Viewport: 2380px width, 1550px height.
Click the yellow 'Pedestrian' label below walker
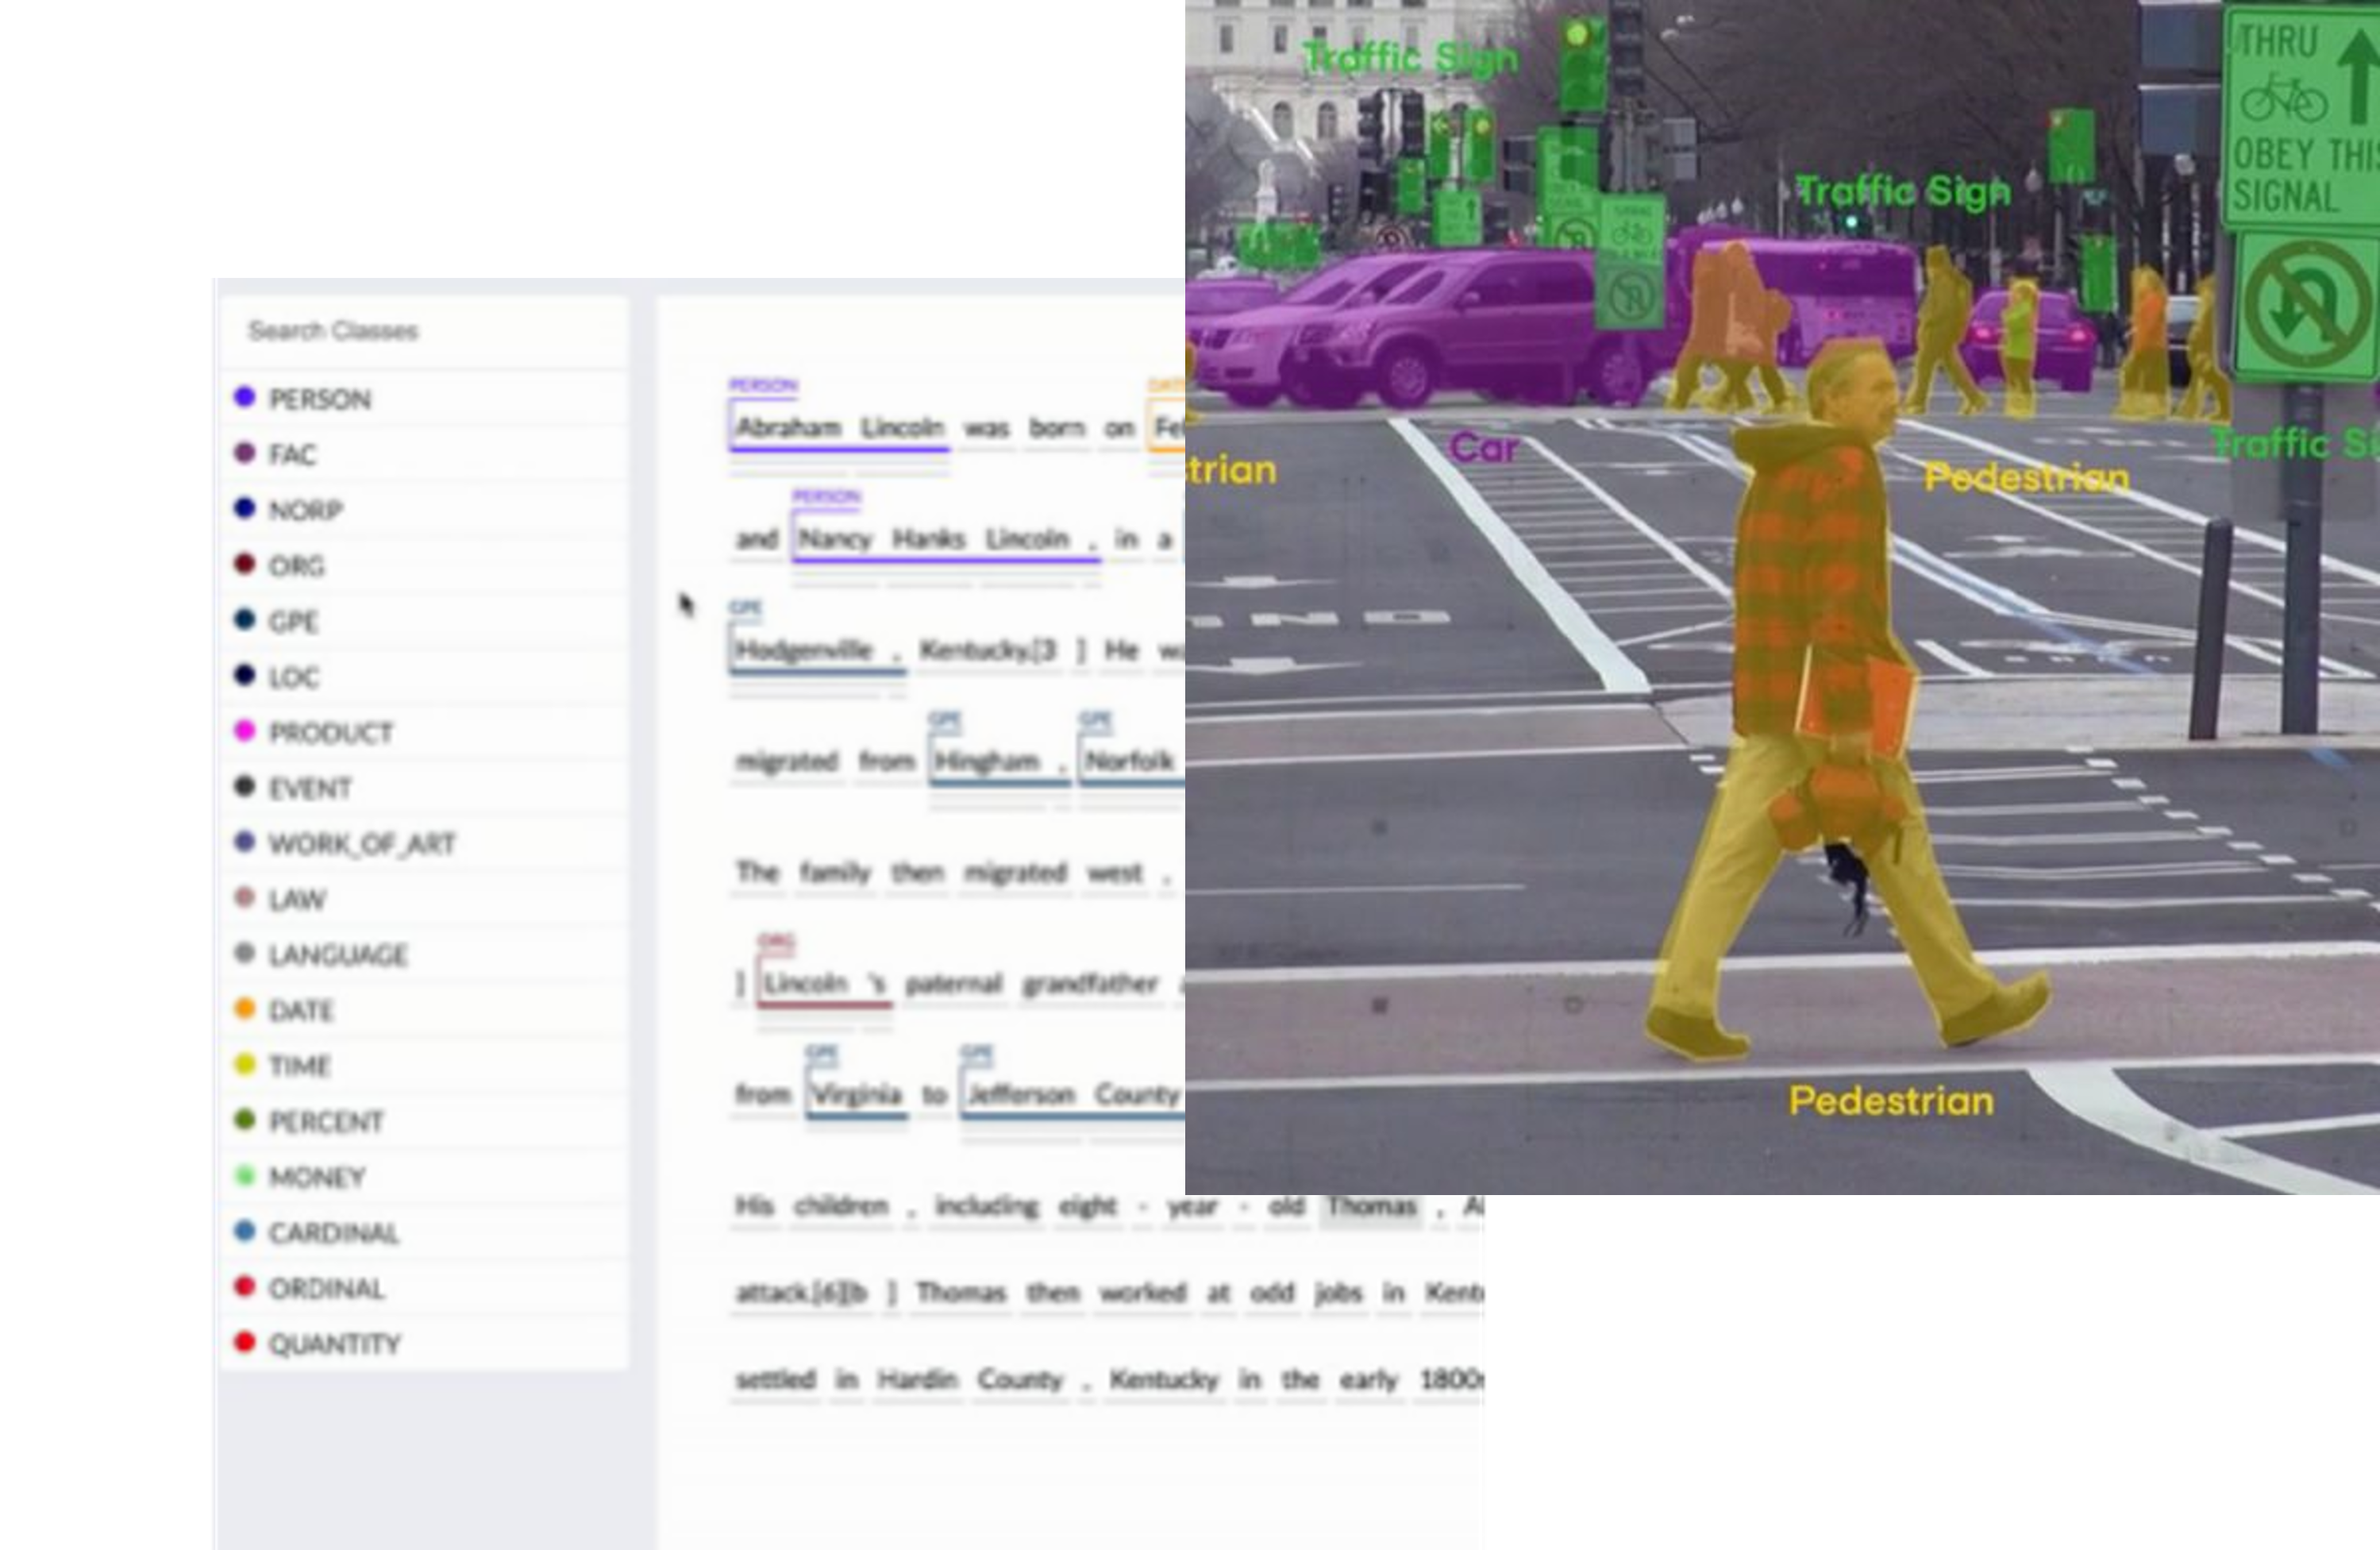pyautogui.click(x=1890, y=1101)
